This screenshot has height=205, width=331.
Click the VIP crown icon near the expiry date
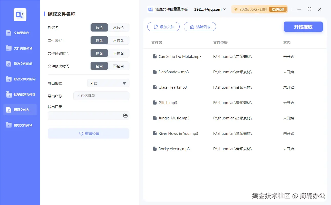(236, 9)
